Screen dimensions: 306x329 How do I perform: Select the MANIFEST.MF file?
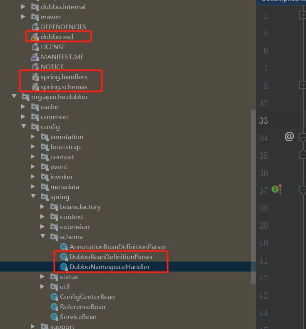pyautogui.click(x=62, y=57)
